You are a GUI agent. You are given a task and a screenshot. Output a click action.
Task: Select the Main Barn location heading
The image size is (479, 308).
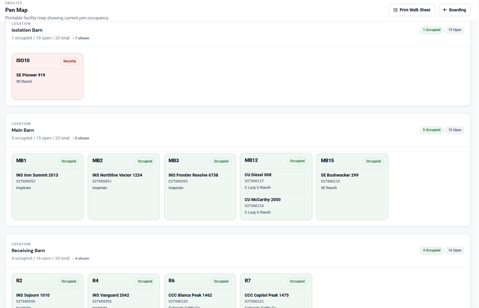[x=23, y=130]
